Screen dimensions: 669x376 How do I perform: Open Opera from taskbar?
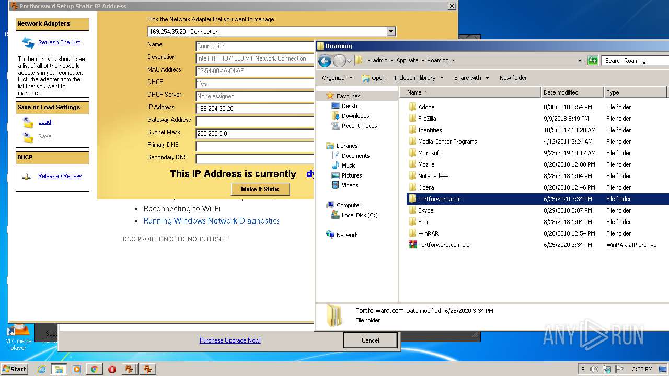point(112,369)
